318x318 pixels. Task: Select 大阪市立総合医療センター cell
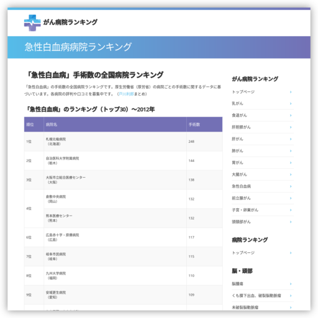[x=115, y=180]
